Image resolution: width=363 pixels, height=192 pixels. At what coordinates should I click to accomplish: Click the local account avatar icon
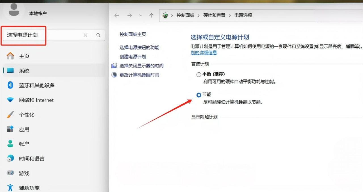(x=14, y=10)
